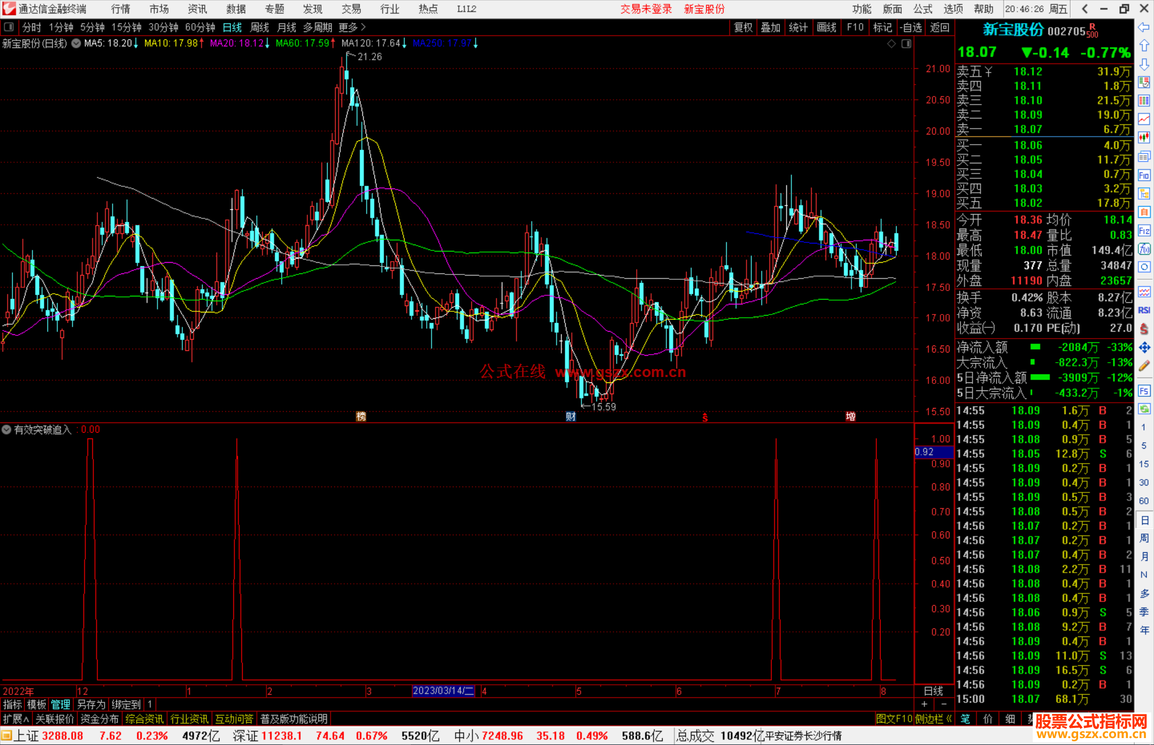Expand the 扩展 panel at bottom left
The height and width of the screenshot is (745, 1154).
point(16,719)
